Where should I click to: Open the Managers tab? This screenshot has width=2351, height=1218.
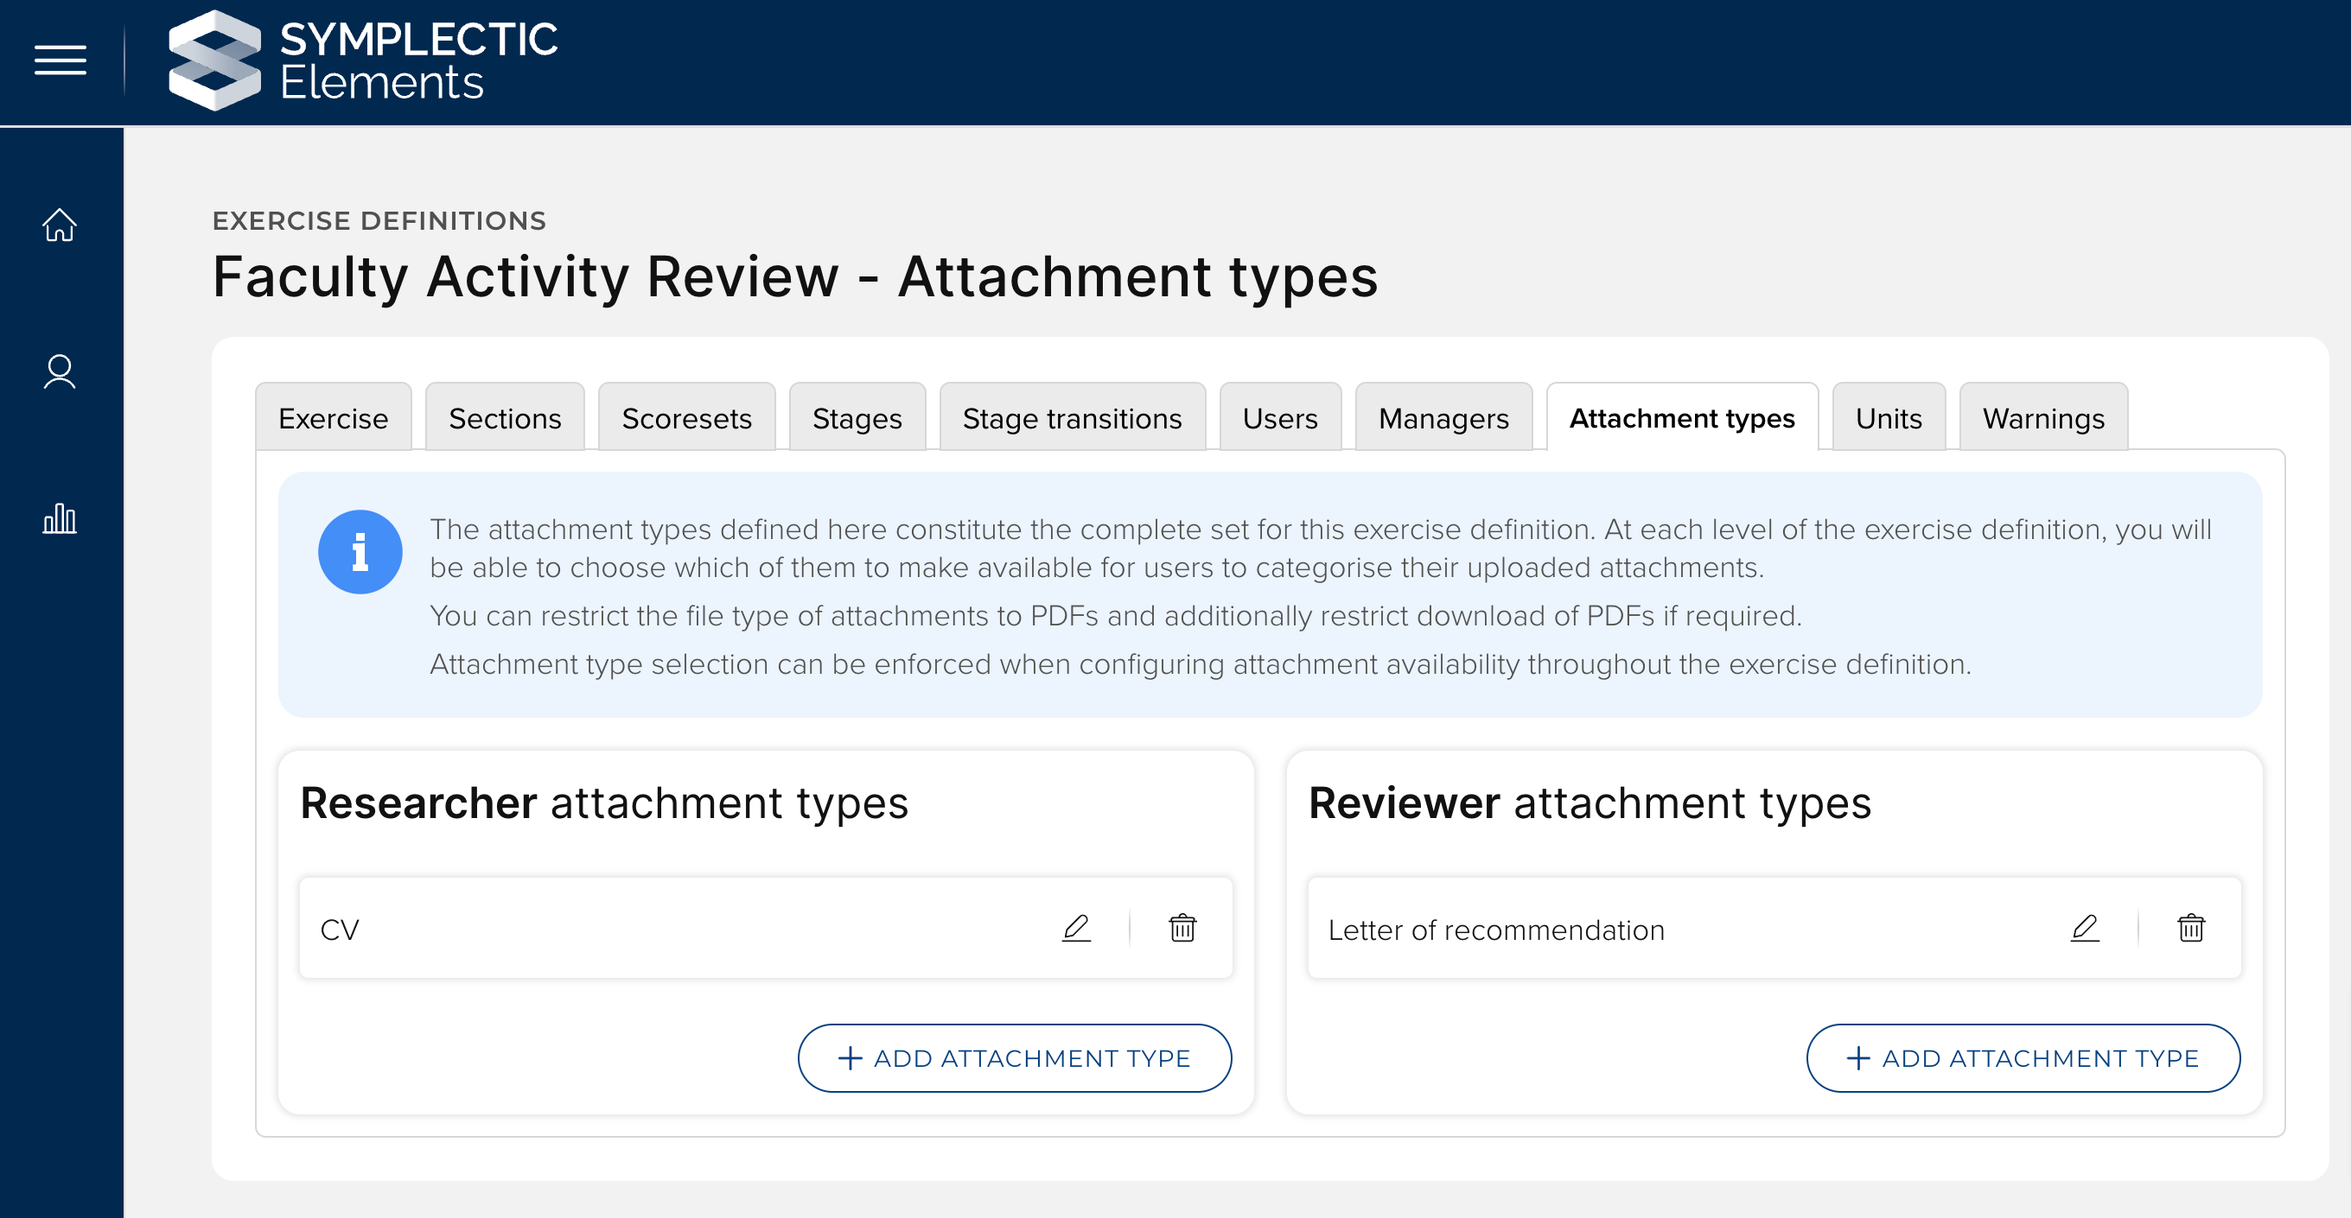1443,418
